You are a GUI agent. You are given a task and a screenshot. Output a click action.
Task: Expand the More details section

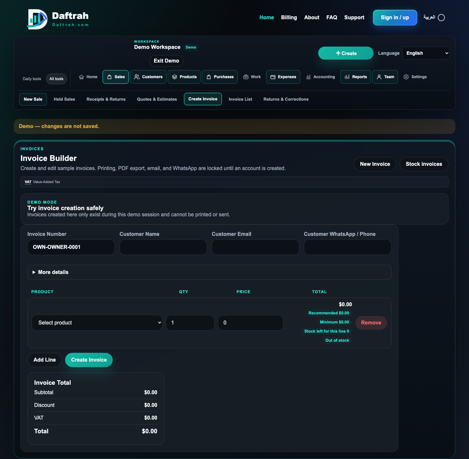209,272
